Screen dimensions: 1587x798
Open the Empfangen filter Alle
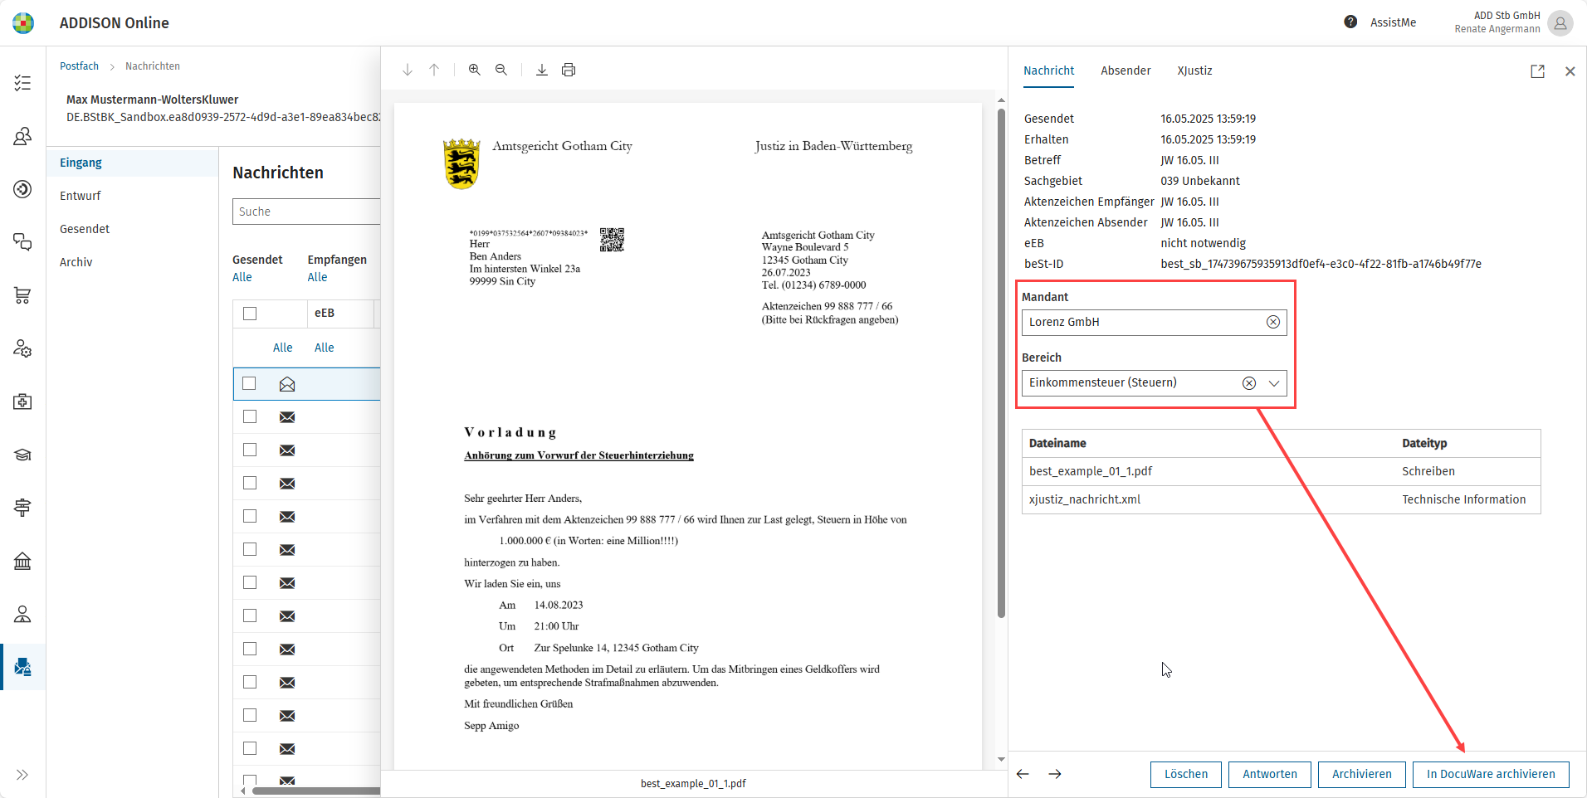tap(317, 277)
